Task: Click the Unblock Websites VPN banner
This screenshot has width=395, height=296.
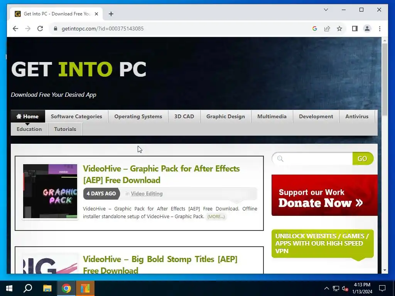Action: pyautogui.click(x=322, y=244)
